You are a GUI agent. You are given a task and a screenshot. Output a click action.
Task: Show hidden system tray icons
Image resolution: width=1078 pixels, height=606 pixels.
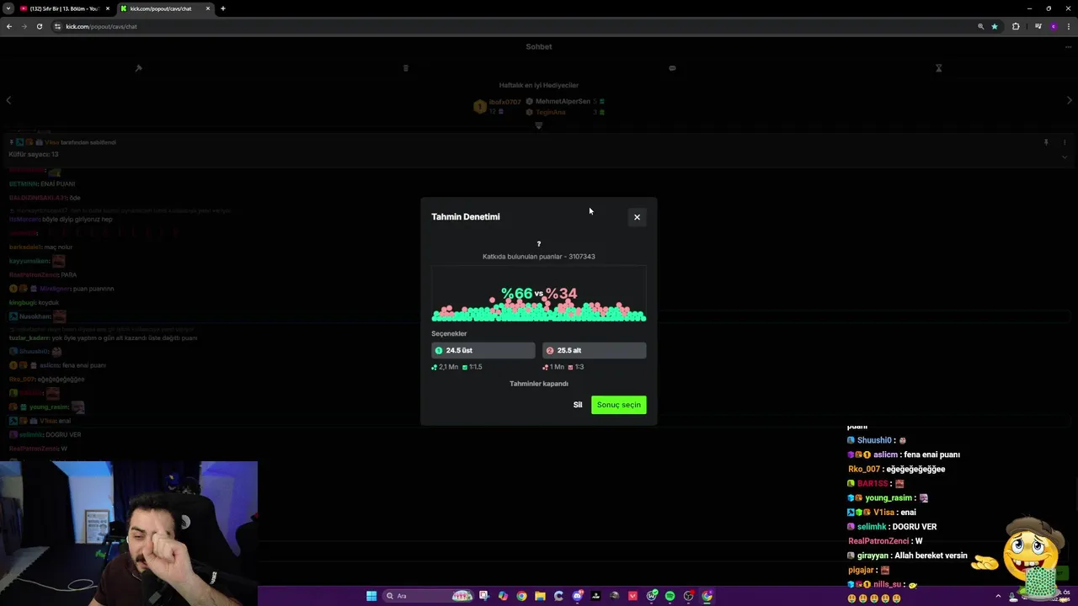(x=997, y=596)
